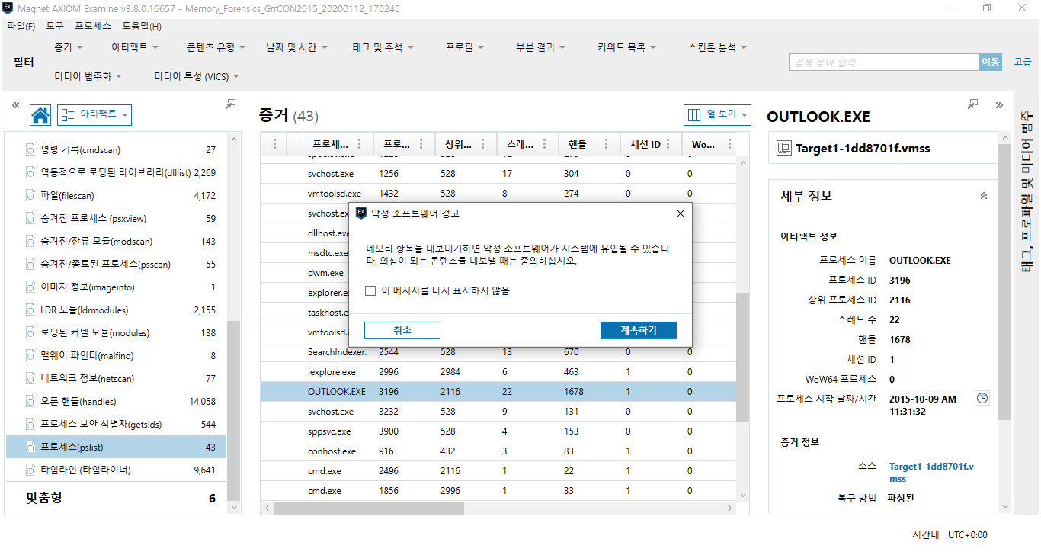Click the column options dots for 세션 ID column
Image resolution: width=1041 pixels, height=555 pixels.
(x=669, y=143)
